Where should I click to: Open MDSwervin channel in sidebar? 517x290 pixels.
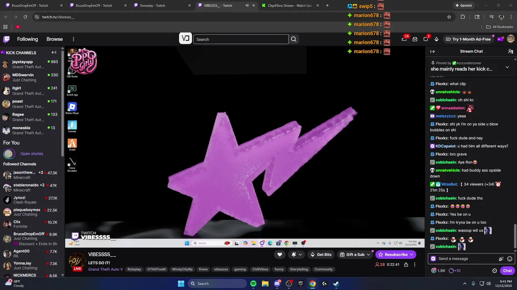click(30, 77)
